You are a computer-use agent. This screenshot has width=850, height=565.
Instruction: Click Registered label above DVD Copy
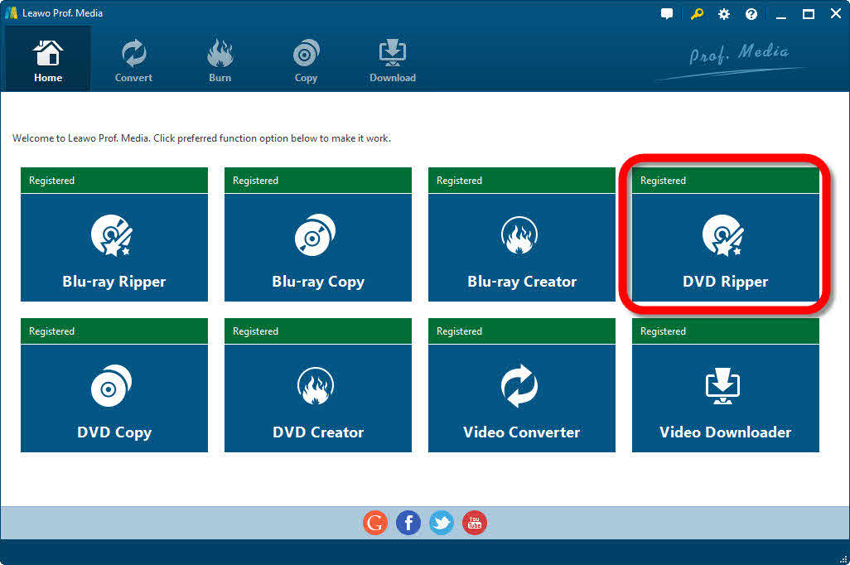pyautogui.click(x=51, y=331)
